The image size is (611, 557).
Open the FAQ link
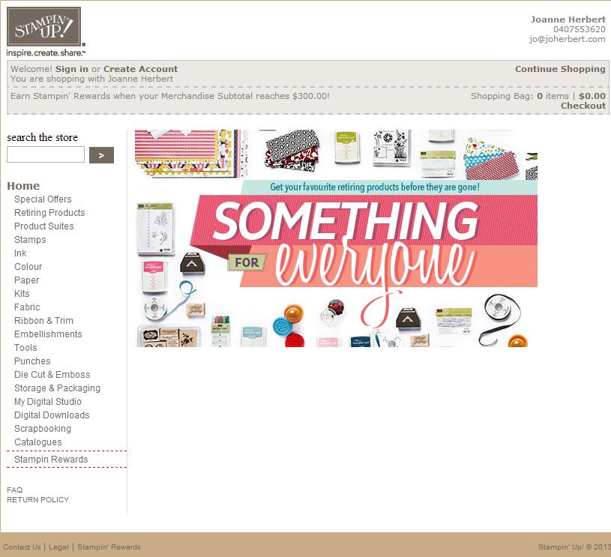[14, 490]
